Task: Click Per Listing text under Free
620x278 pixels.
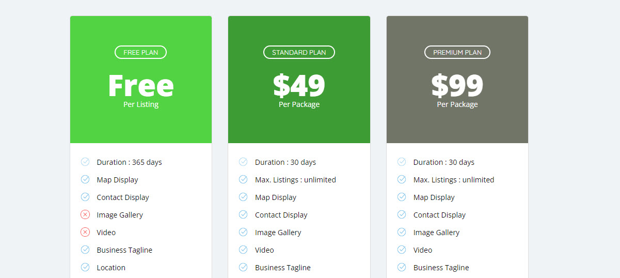Action: 141,104
